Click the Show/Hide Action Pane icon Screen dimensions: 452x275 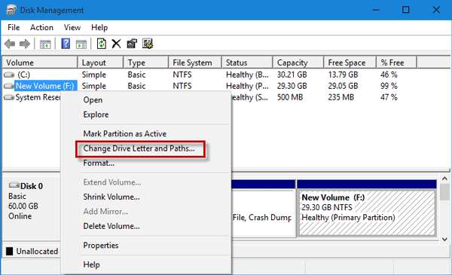[81, 44]
